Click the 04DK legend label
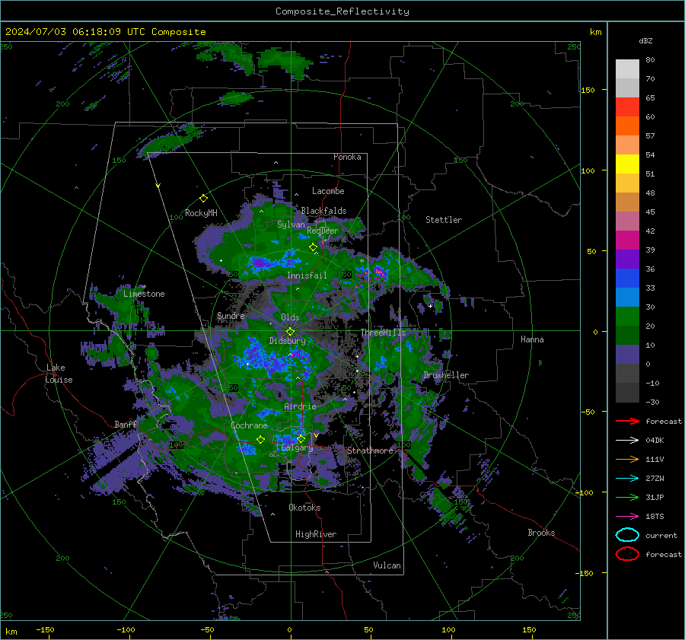Screen dimensions: 685x640 click(655, 441)
